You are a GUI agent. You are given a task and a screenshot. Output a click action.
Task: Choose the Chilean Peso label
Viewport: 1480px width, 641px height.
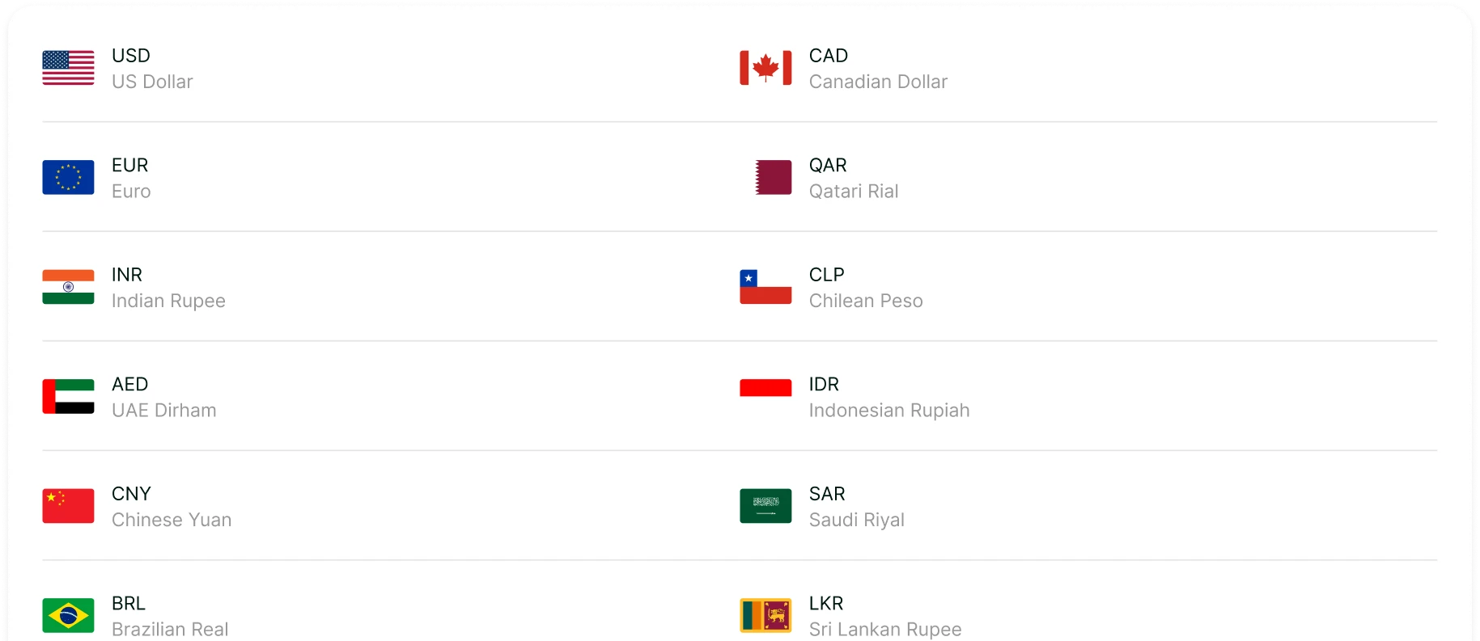pos(866,301)
